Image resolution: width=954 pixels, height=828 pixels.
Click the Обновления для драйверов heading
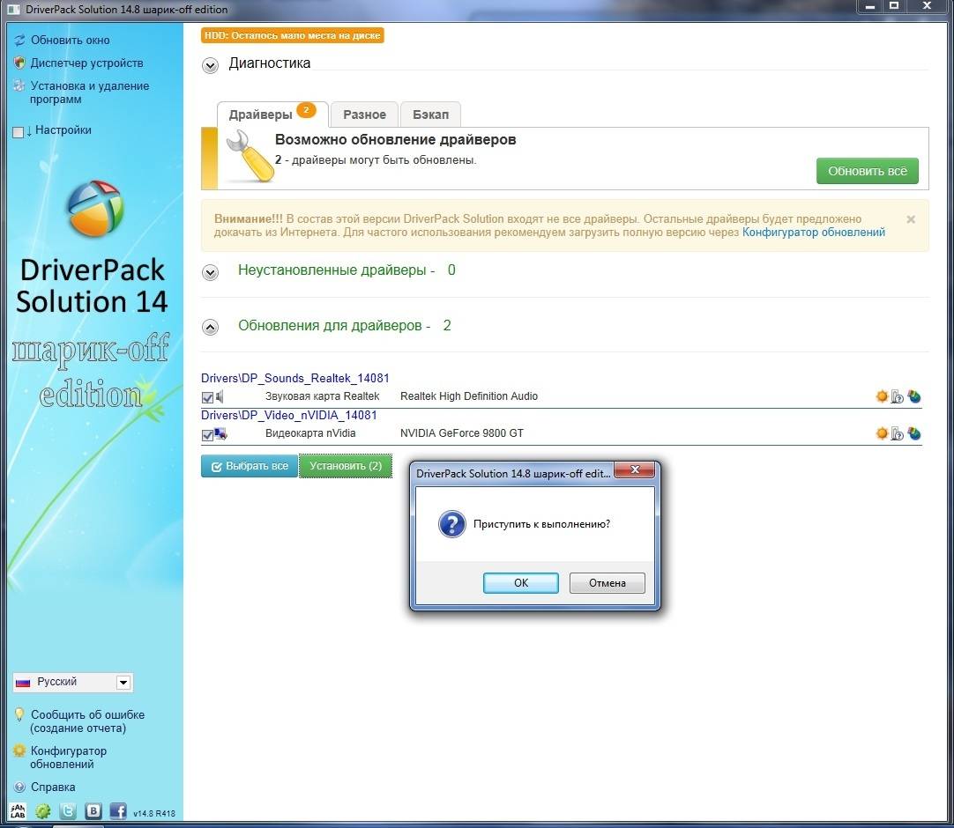coord(345,326)
